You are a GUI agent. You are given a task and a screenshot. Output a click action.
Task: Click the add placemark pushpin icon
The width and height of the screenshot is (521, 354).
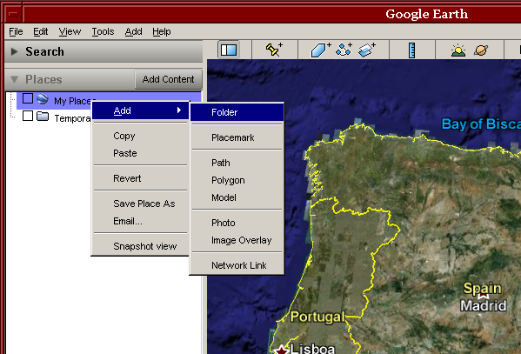click(x=274, y=50)
